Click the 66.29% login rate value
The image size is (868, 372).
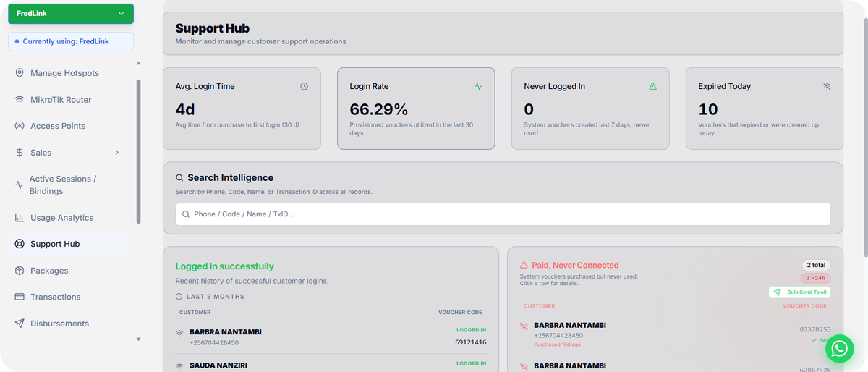click(378, 109)
